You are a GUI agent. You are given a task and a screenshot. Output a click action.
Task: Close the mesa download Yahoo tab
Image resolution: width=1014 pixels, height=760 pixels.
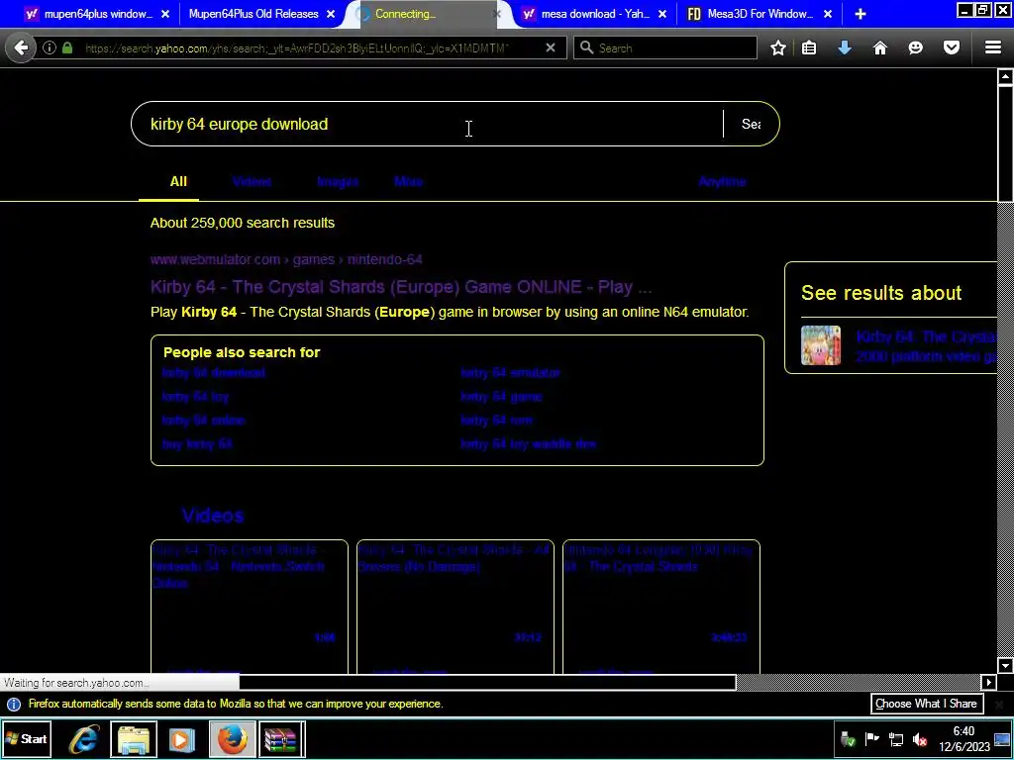click(x=662, y=14)
